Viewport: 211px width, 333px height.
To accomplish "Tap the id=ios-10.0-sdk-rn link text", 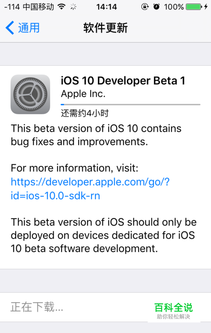I will pos(55,195).
